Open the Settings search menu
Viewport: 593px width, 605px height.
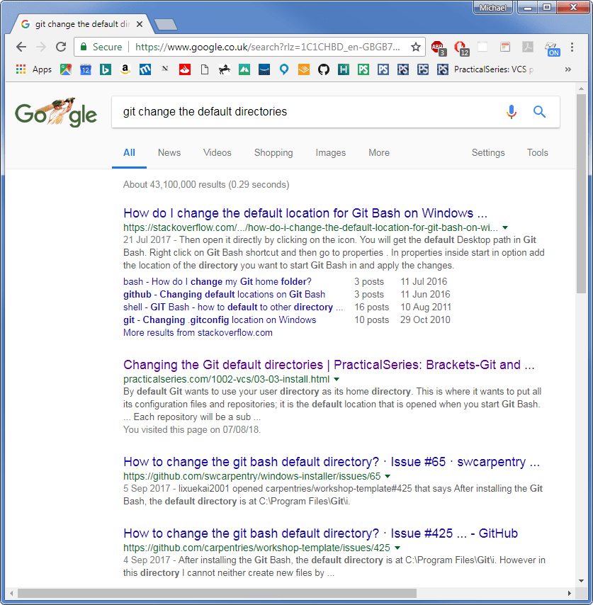pos(488,153)
